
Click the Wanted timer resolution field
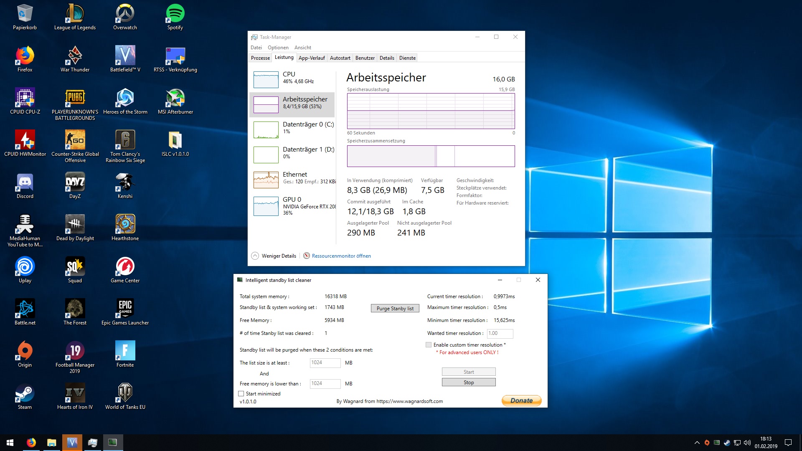click(500, 333)
